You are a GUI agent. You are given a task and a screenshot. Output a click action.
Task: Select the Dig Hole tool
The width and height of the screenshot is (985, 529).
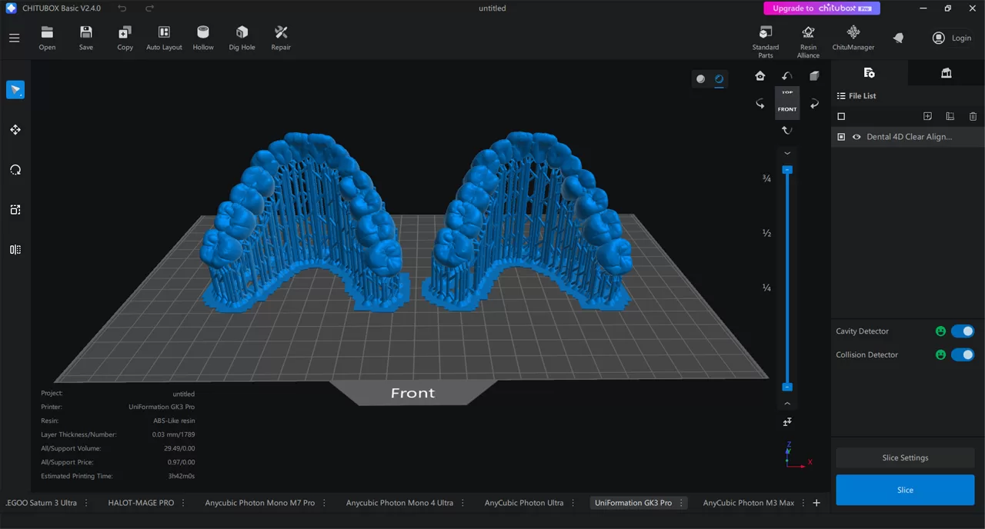click(x=242, y=36)
